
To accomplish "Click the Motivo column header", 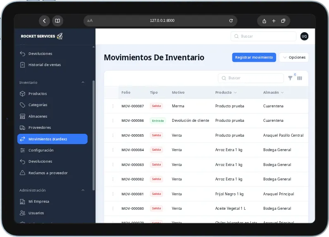I will pyautogui.click(x=178, y=92).
